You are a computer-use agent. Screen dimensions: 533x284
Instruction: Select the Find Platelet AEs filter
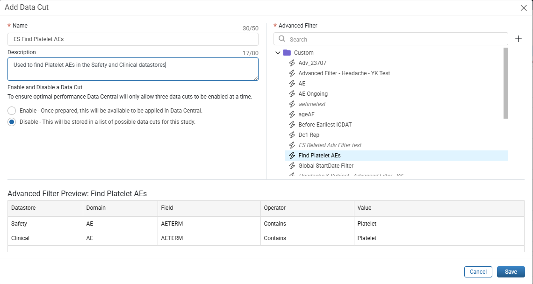396,155
